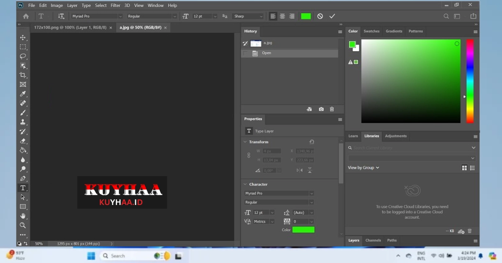The height and width of the screenshot is (263, 502).
Task: Toggle right text alignment
Action: click(292, 16)
